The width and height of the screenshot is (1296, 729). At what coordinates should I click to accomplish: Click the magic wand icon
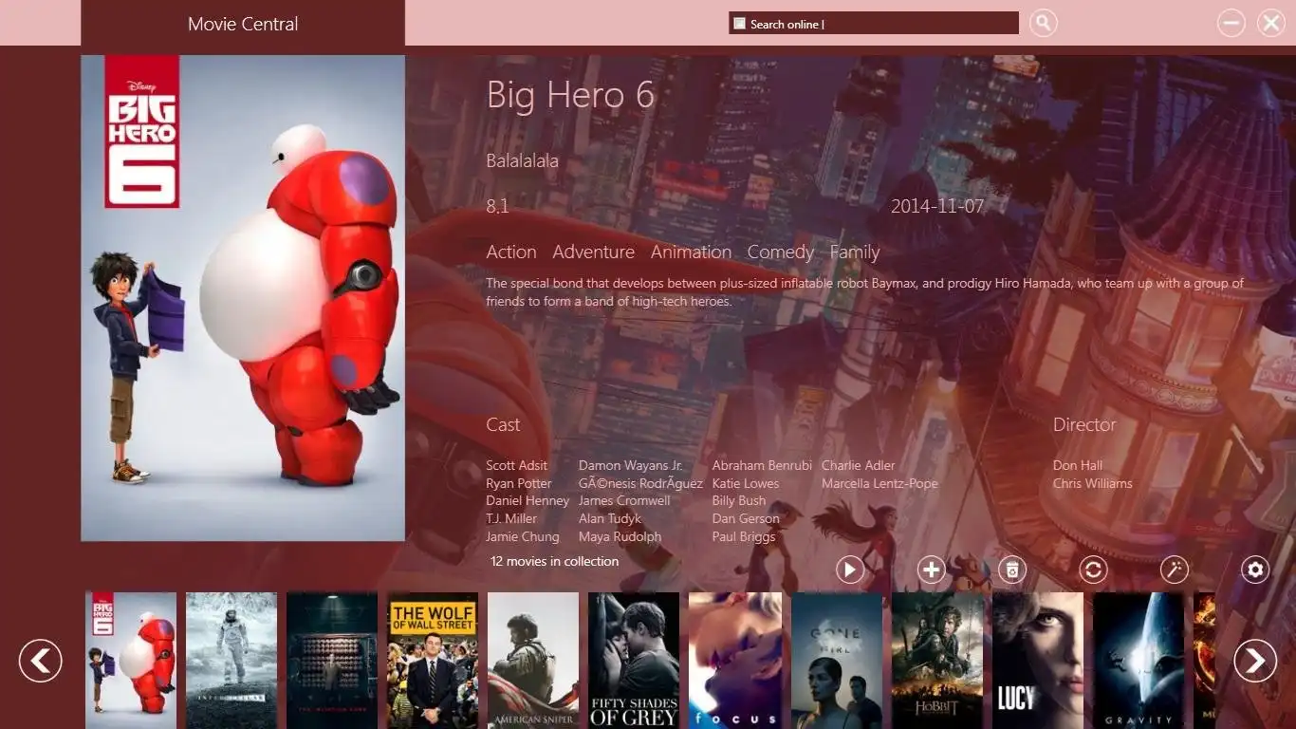[x=1175, y=570]
